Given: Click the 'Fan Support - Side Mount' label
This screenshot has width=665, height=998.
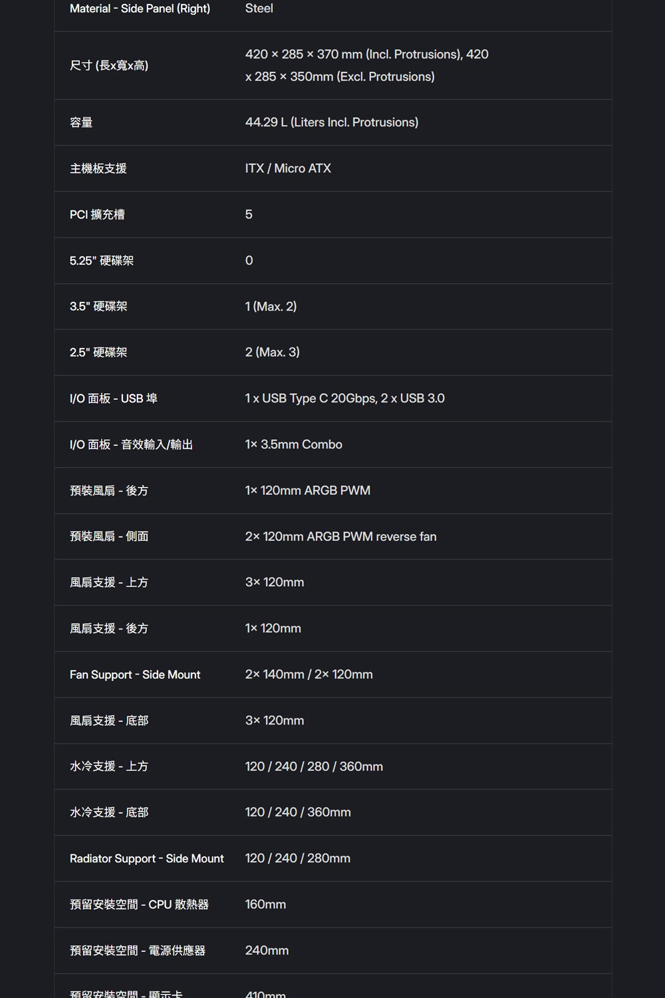Looking at the screenshot, I should click(135, 675).
